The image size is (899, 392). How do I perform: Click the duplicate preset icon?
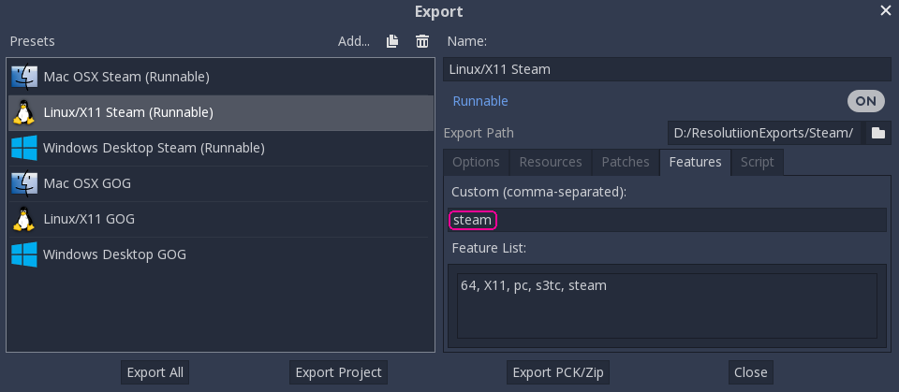(x=393, y=41)
